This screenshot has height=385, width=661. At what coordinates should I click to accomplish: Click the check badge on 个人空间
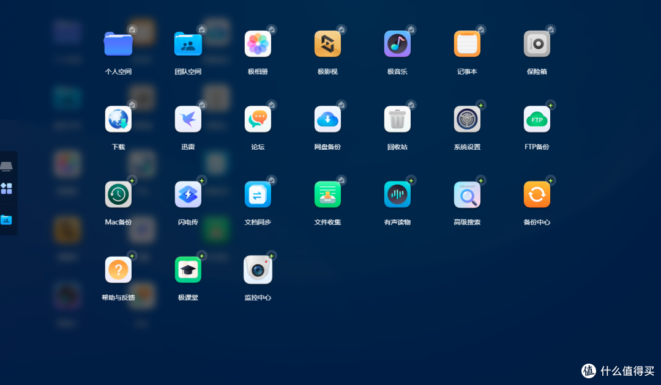coord(132,29)
